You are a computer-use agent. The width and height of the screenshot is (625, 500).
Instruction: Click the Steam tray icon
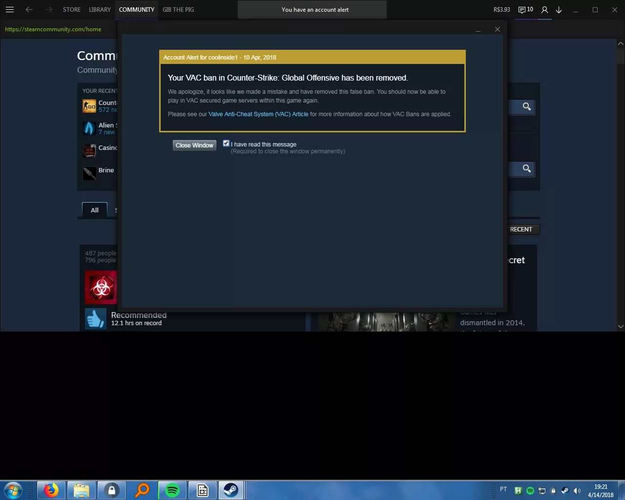coord(565,491)
